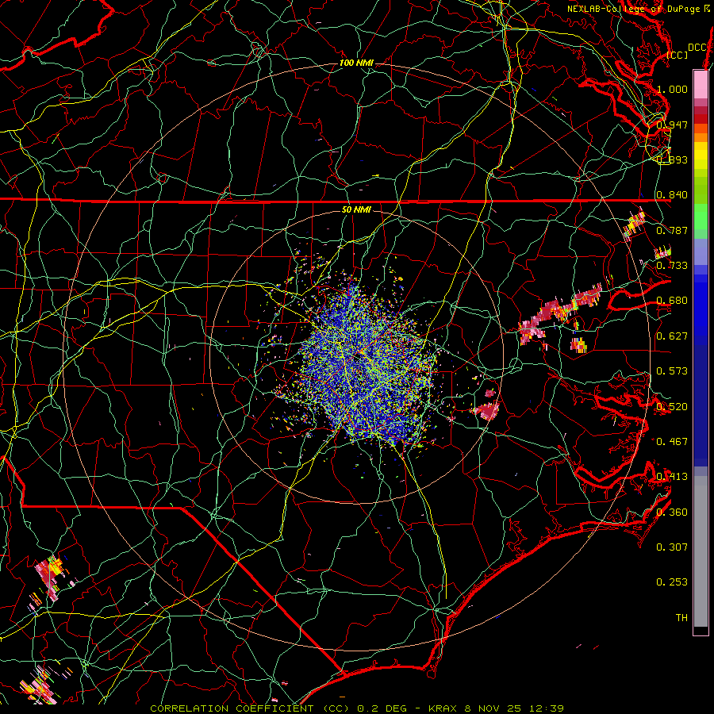Click the 0.253 scale value
This screenshot has width=714, height=714.
(672, 582)
